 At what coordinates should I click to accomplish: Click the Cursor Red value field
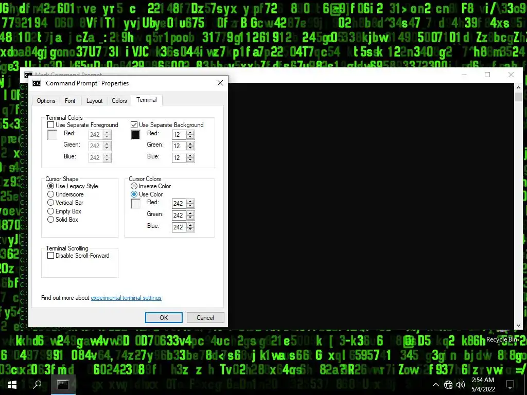point(179,204)
